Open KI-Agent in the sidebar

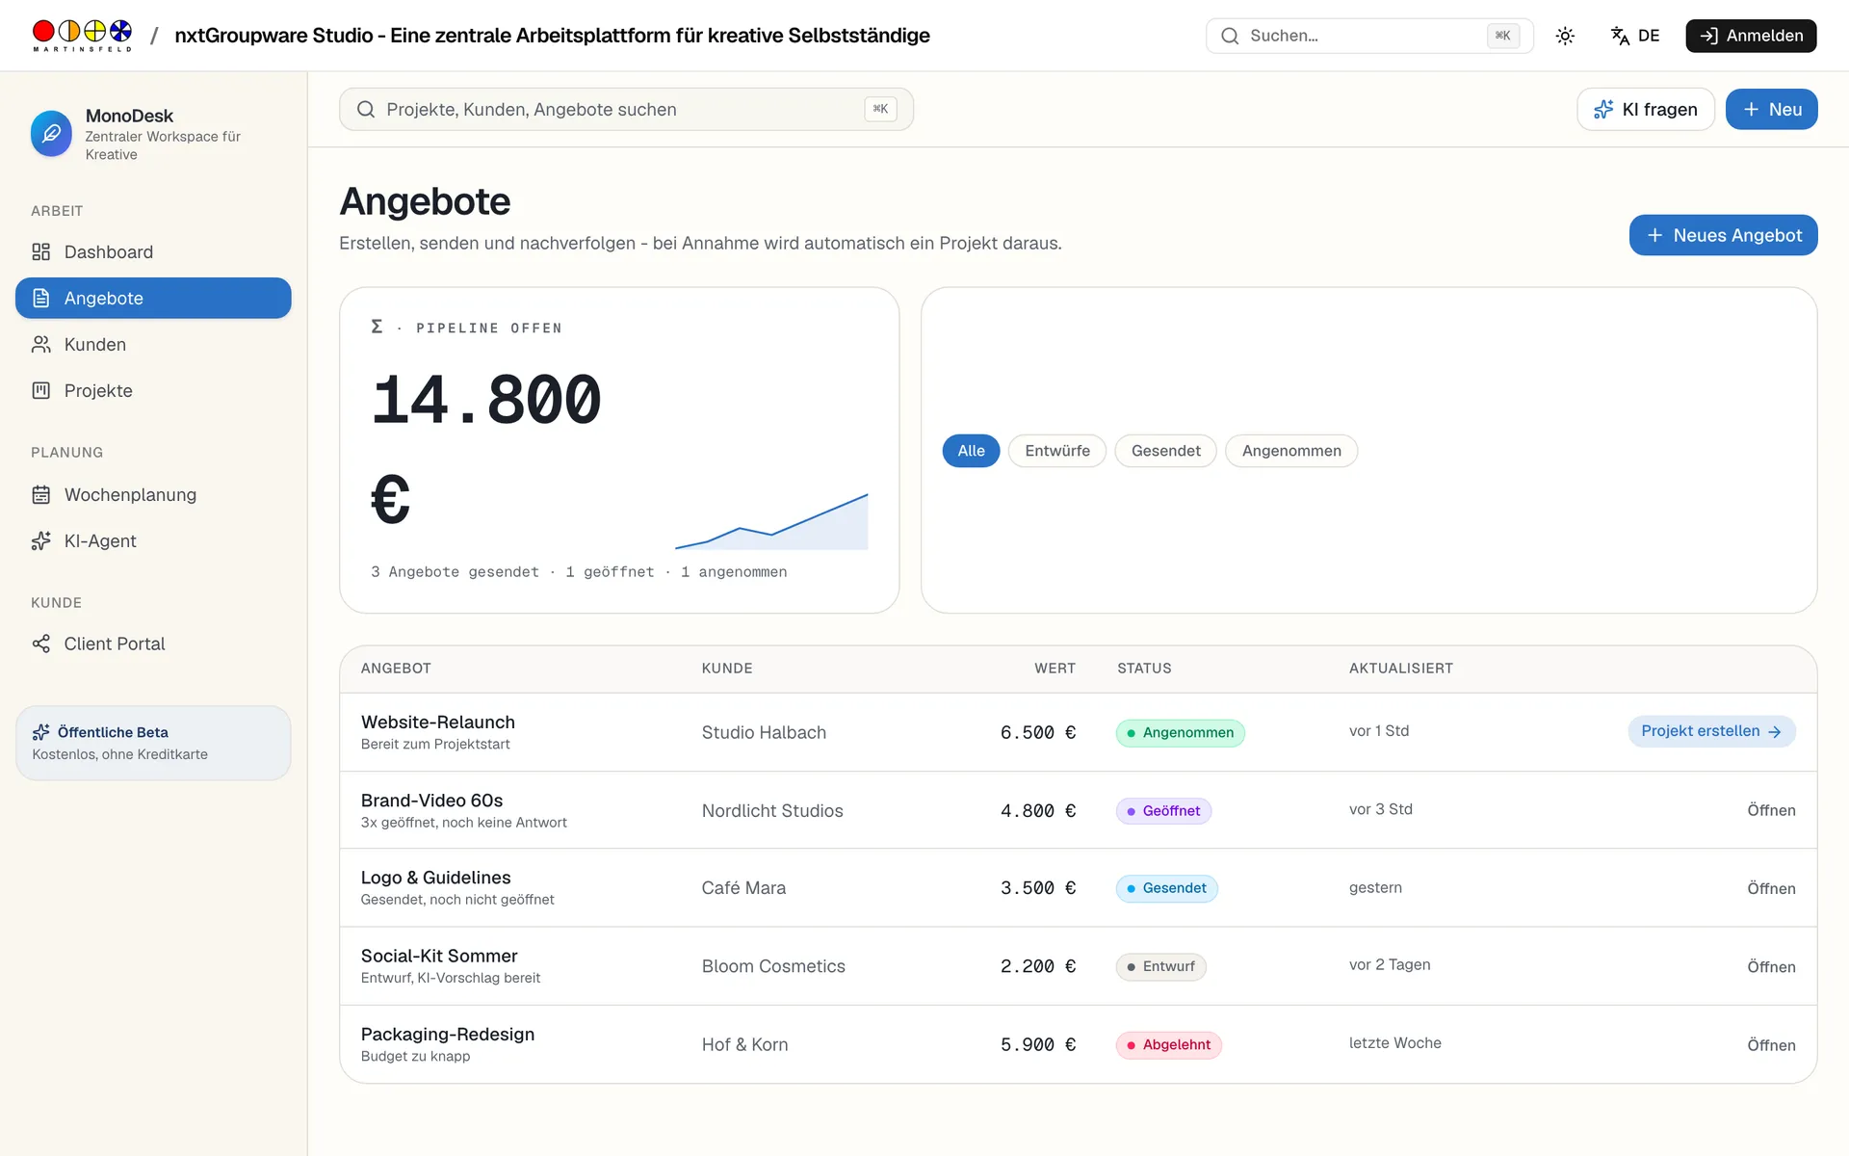pyautogui.click(x=153, y=540)
